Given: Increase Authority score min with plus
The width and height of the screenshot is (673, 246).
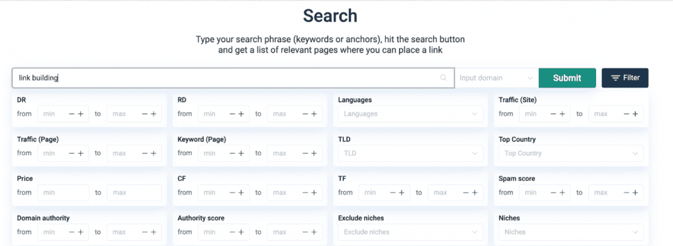Looking at the screenshot, I should click(x=241, y=232).
